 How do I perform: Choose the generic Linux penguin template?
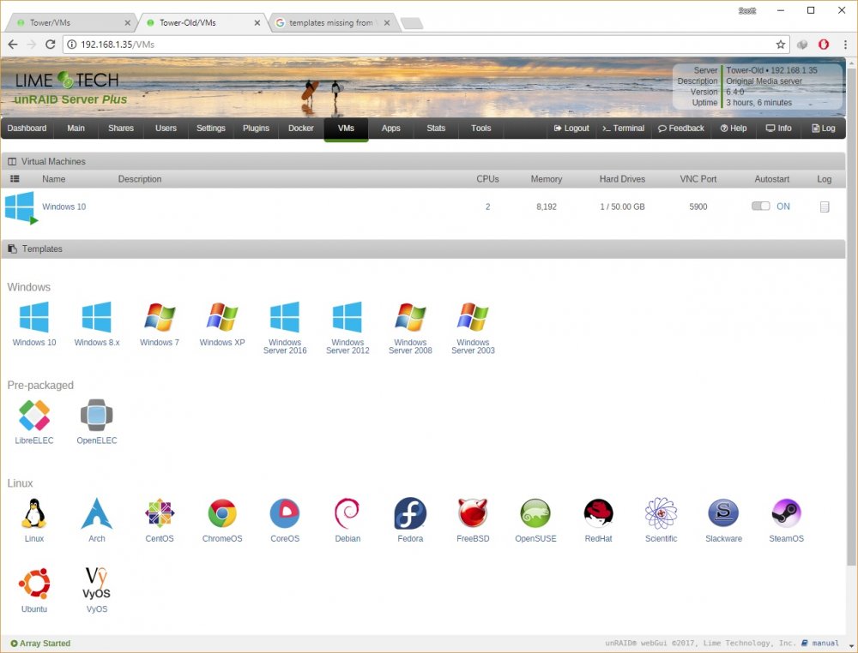[x=34, y=513]
